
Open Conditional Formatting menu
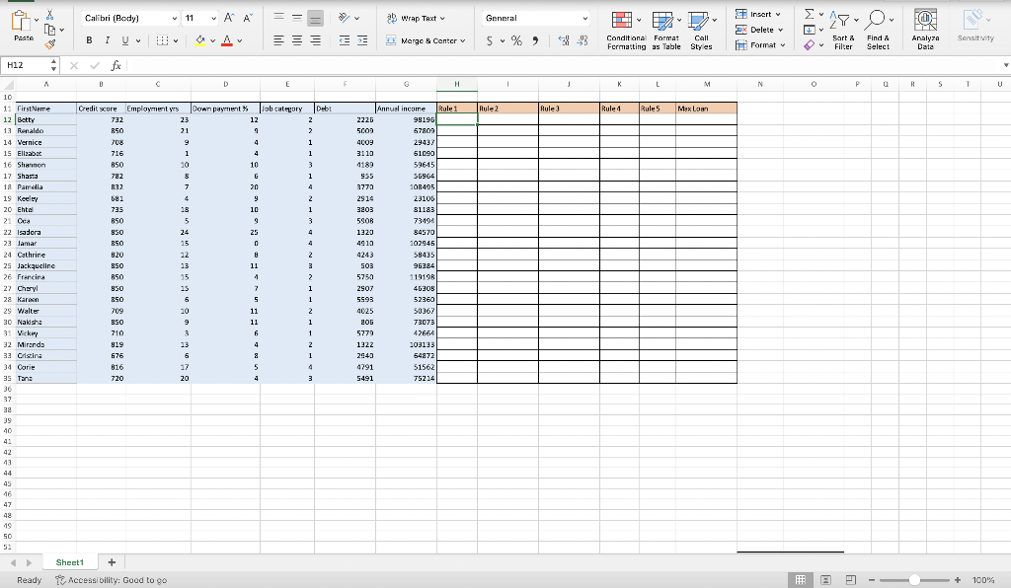tap(626, 31)
